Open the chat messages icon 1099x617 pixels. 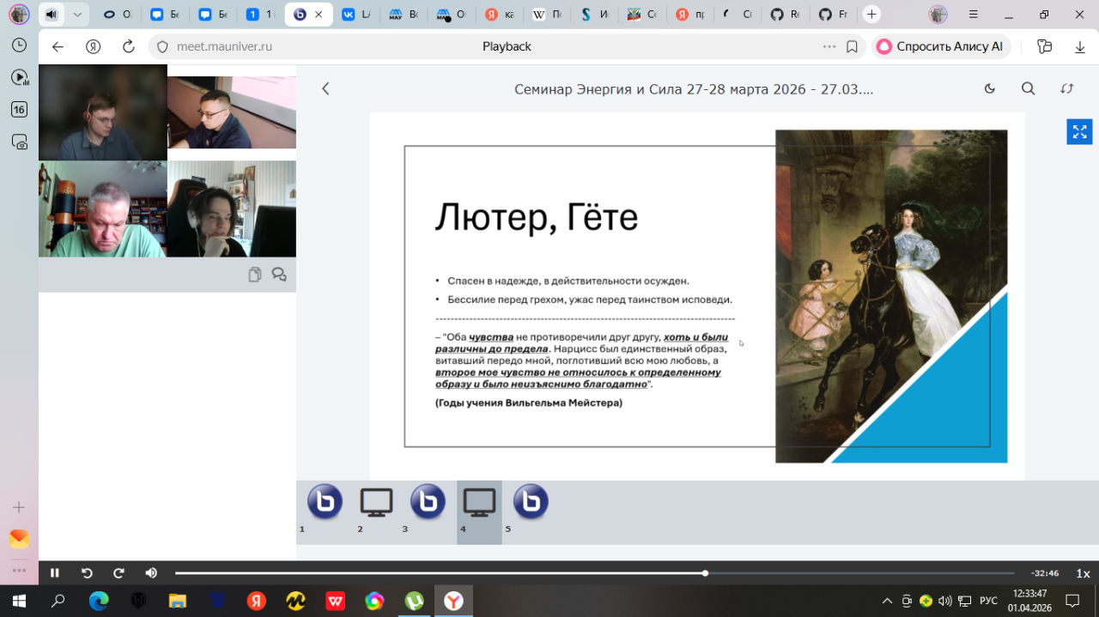(x=279, y=275)
